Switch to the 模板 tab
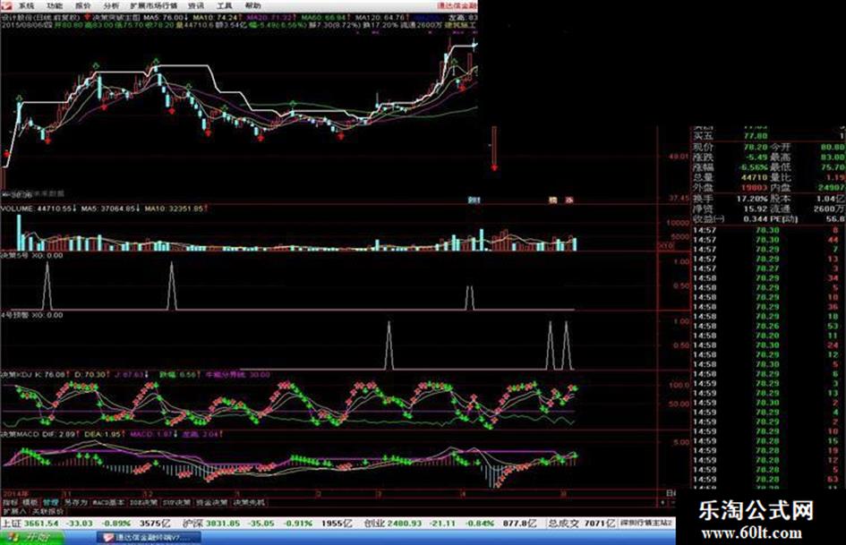This screenshot has width=846, height=545. (30, 502)
